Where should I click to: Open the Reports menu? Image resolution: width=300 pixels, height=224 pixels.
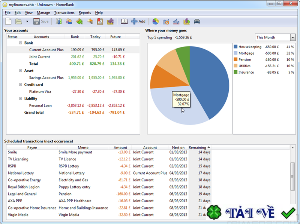(x=85, y=13)
